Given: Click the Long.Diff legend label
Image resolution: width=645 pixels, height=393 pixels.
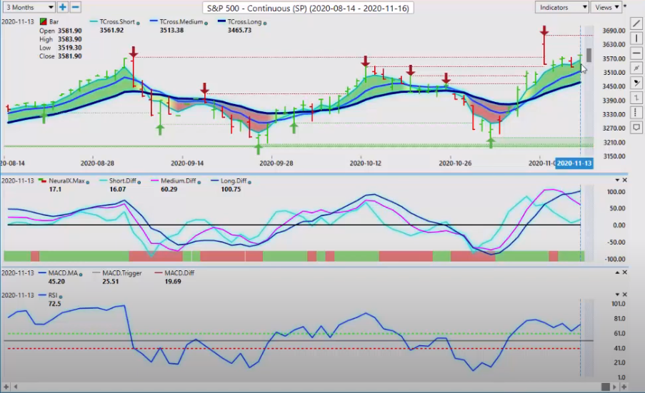Looking at the screenshot, I should [x=234, y=180].
